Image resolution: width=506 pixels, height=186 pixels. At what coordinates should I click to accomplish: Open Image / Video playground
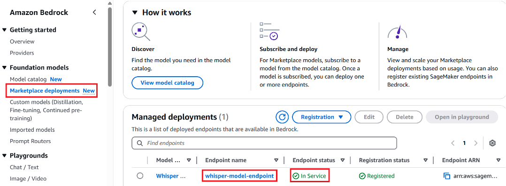28,179
